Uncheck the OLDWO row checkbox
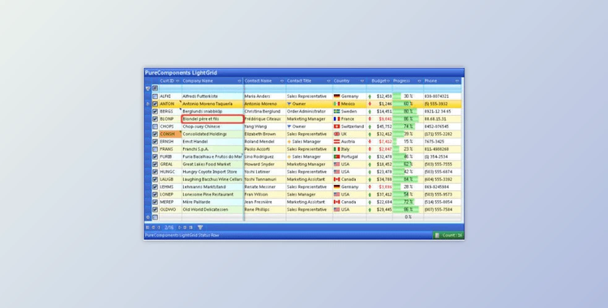The width and height of the screenshot is (608, 308). [155, 209]
